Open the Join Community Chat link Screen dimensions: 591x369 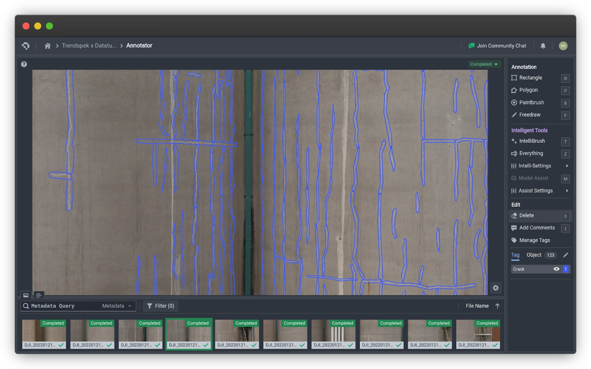tap(497, 46)
